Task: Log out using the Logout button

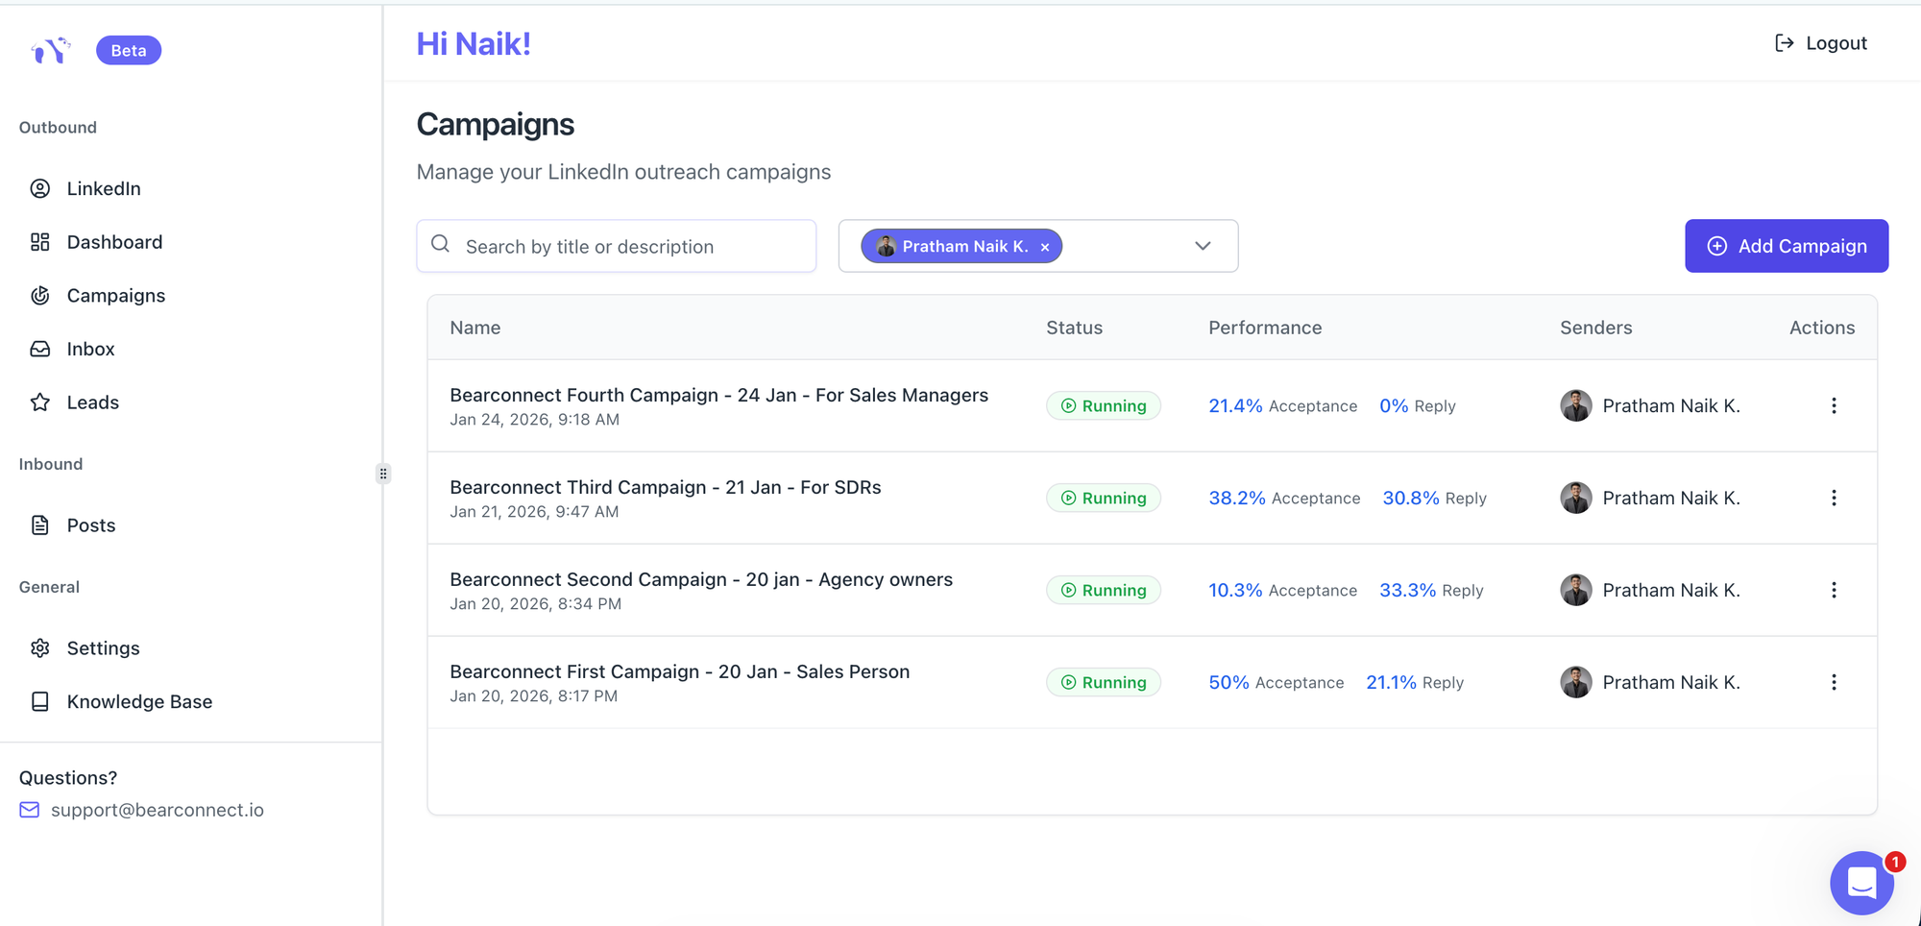Action: [1821, 43]
